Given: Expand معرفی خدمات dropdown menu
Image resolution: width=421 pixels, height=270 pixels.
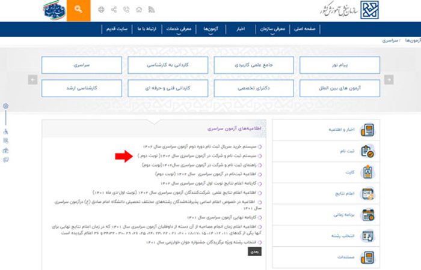Looking at the screenshot, I should point(179,29).
